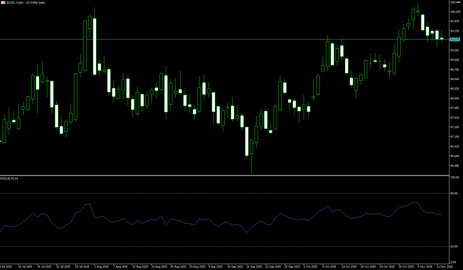The width and height of the screenshot is (463, 270).
Task: Click the RSI scale 0.00 label
Action: (x=453, y=262)
